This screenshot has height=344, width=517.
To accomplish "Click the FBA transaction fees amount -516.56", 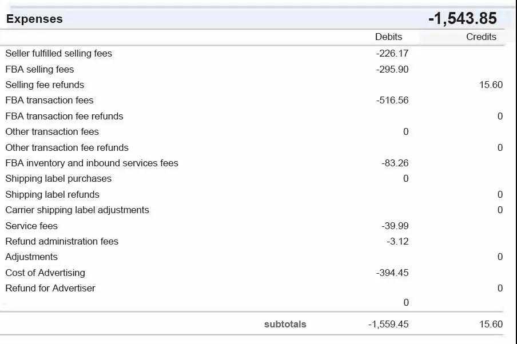I will pyautogui.click(x=392, y=100).
